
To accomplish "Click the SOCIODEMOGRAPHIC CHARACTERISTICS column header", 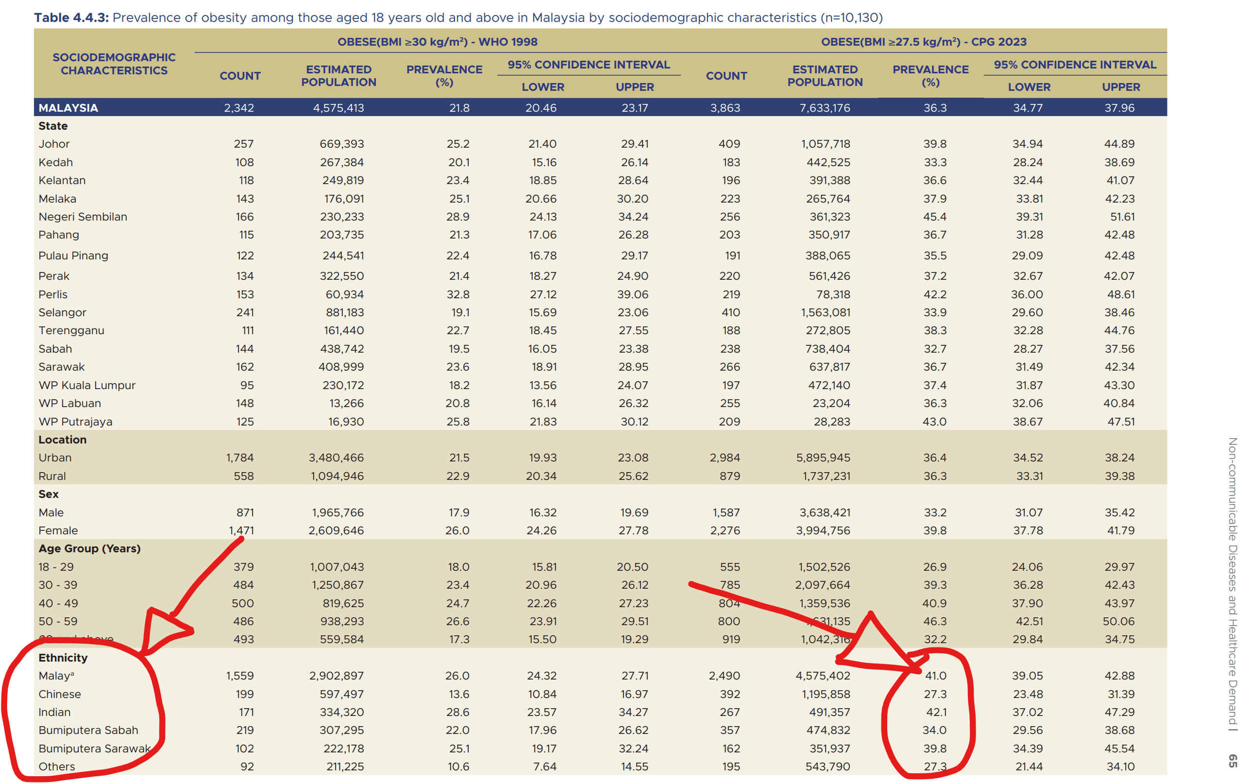I will (114, 64).
